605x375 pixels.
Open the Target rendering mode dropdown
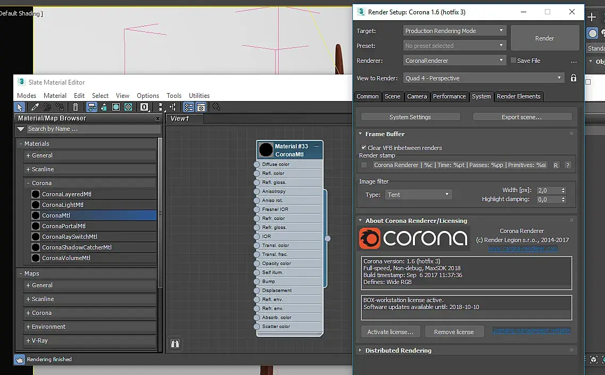454,31
